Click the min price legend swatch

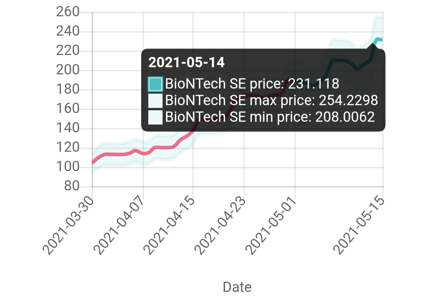click(155, 117)
